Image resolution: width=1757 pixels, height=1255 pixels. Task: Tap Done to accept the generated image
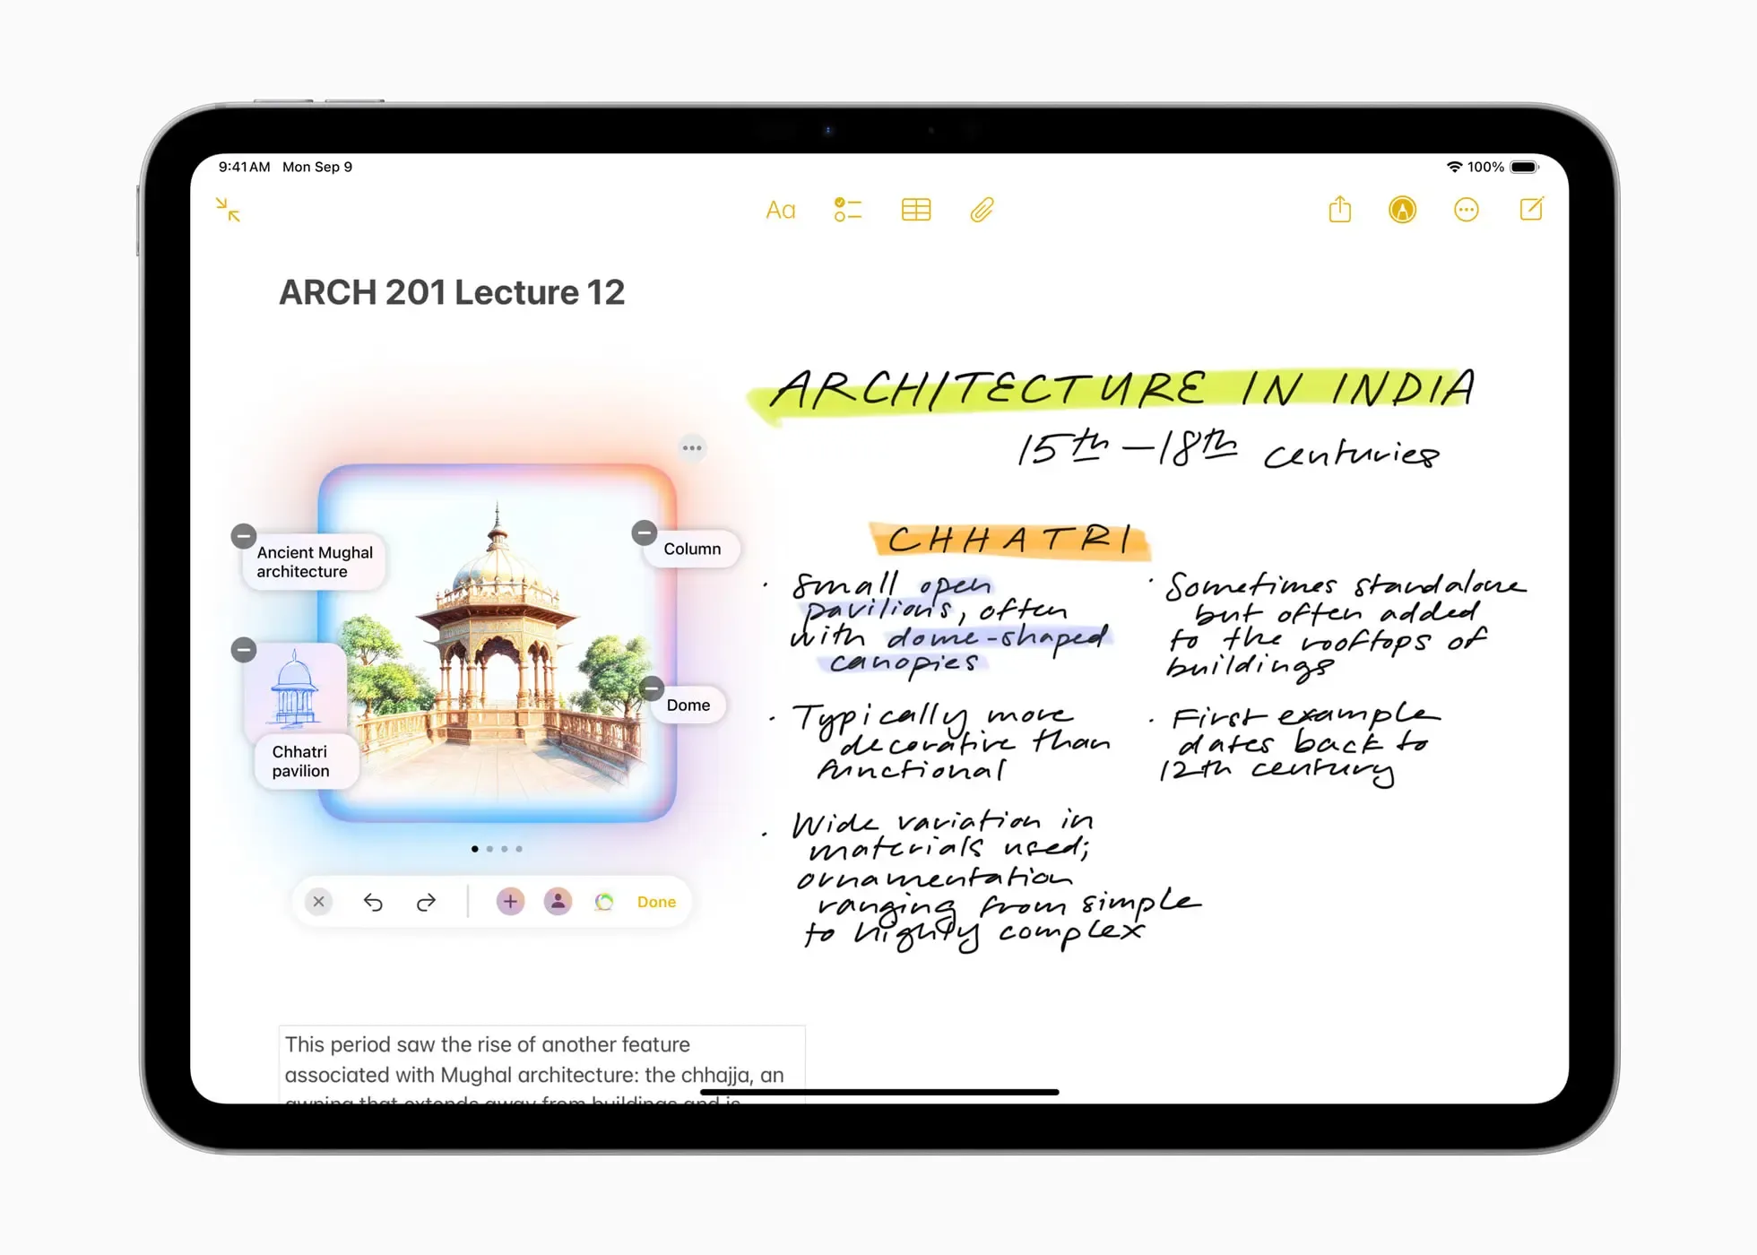(655, 901)
